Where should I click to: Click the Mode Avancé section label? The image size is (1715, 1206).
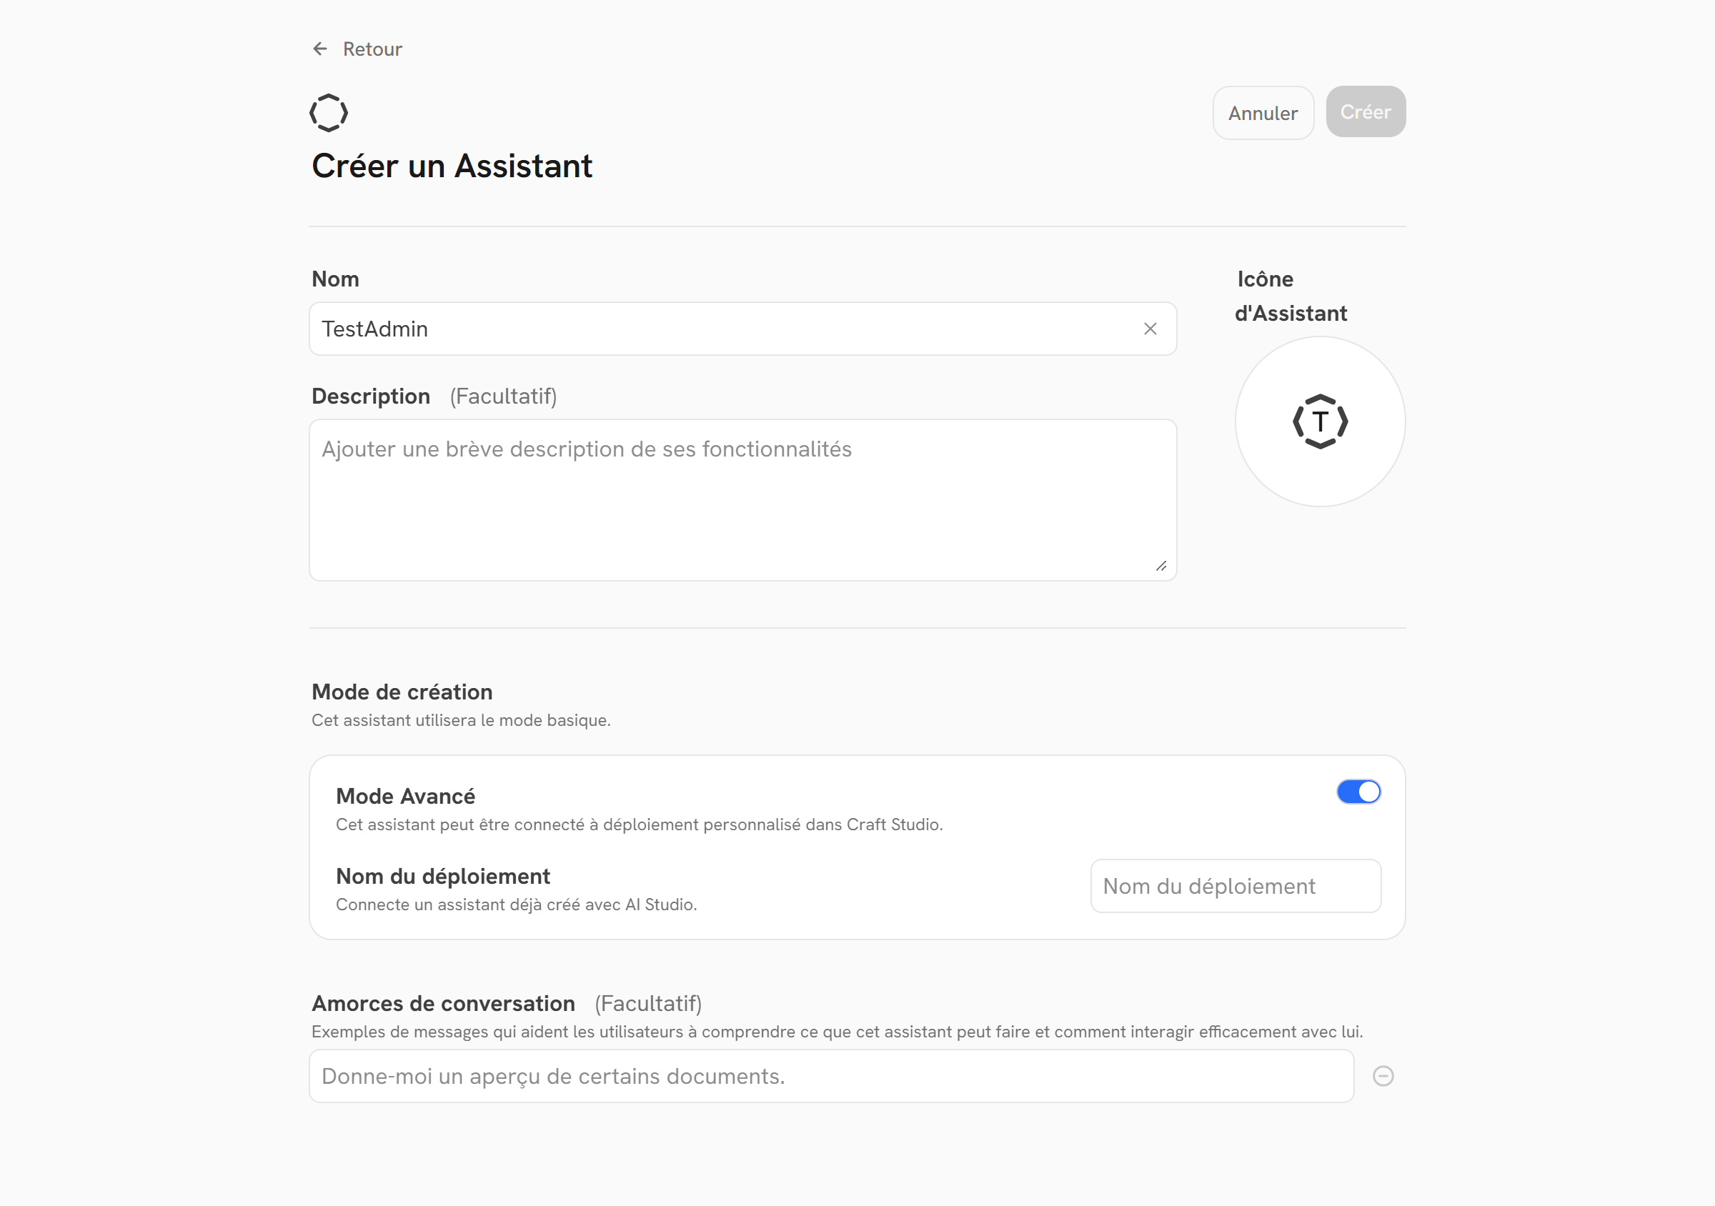tap(406, 795)
